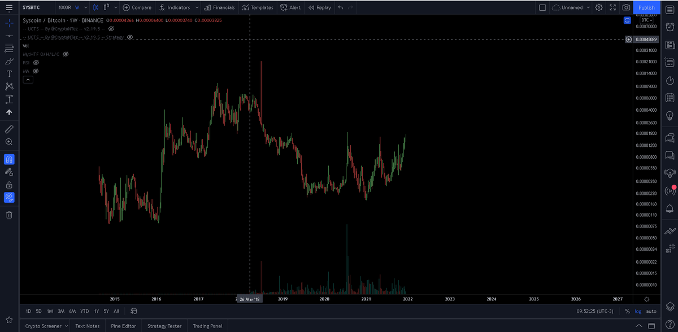Expand the chart style dropdown arrow
This screenshot has width=678, height=332.
[116, 7]
